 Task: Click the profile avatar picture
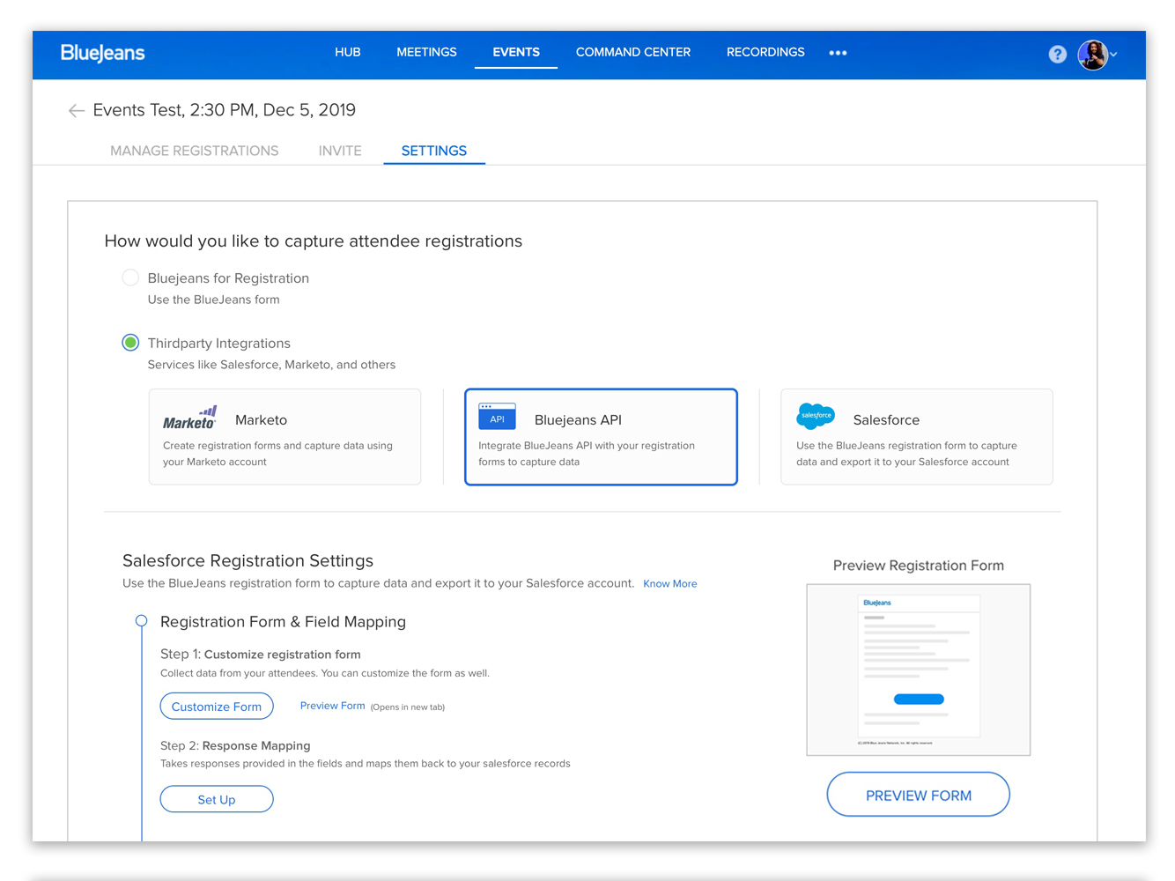(1092, 55)
